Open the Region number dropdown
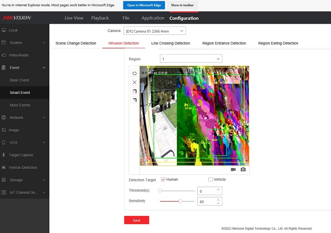331x233 pixels. coord(191,59)
